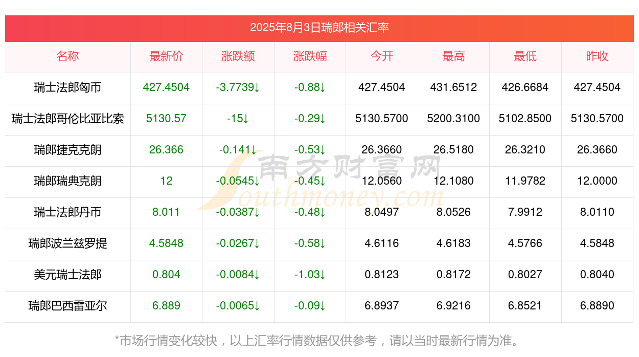Select the 瑞郎巴西雷亚尔 row name
This screenshot has height=357, width=639.
pos(68,306)
